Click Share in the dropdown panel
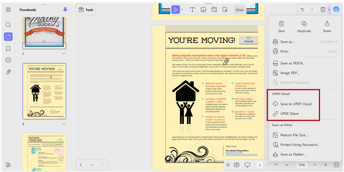This screenshot has height=172, width=344. pyautogui.click(x=327, y=27)
